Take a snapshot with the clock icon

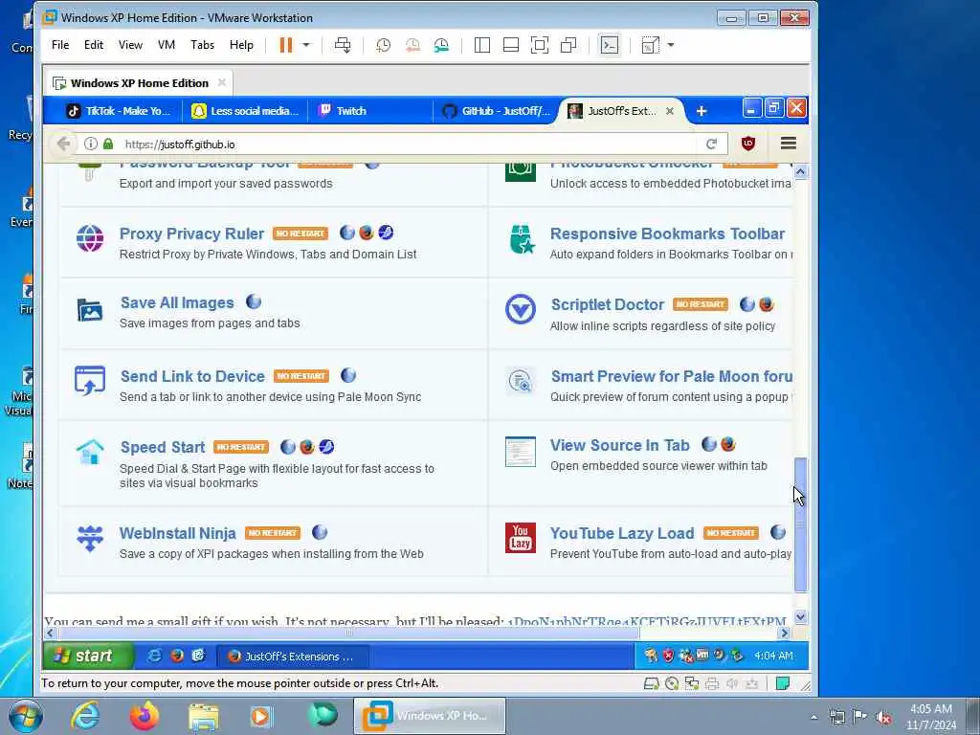click(383, 45)
